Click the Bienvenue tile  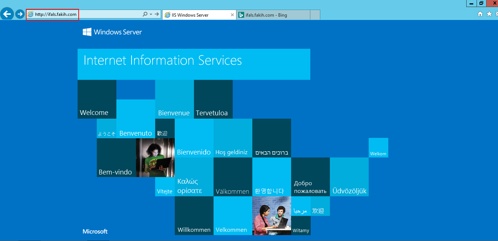pyautogui.click(x=174, y=99)
